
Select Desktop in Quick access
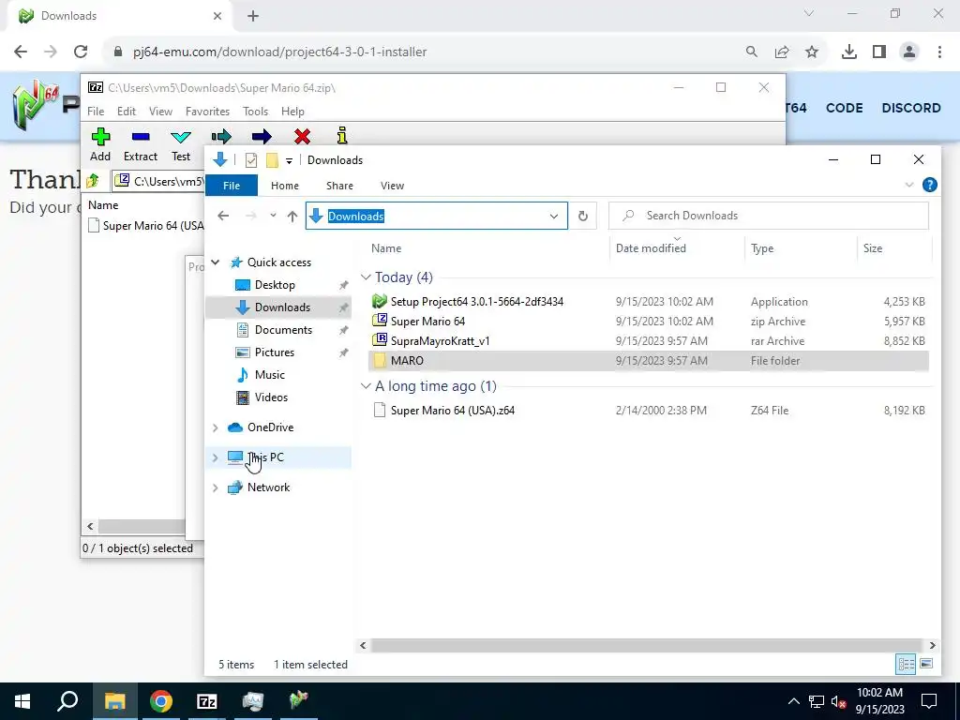coord(275,285)
